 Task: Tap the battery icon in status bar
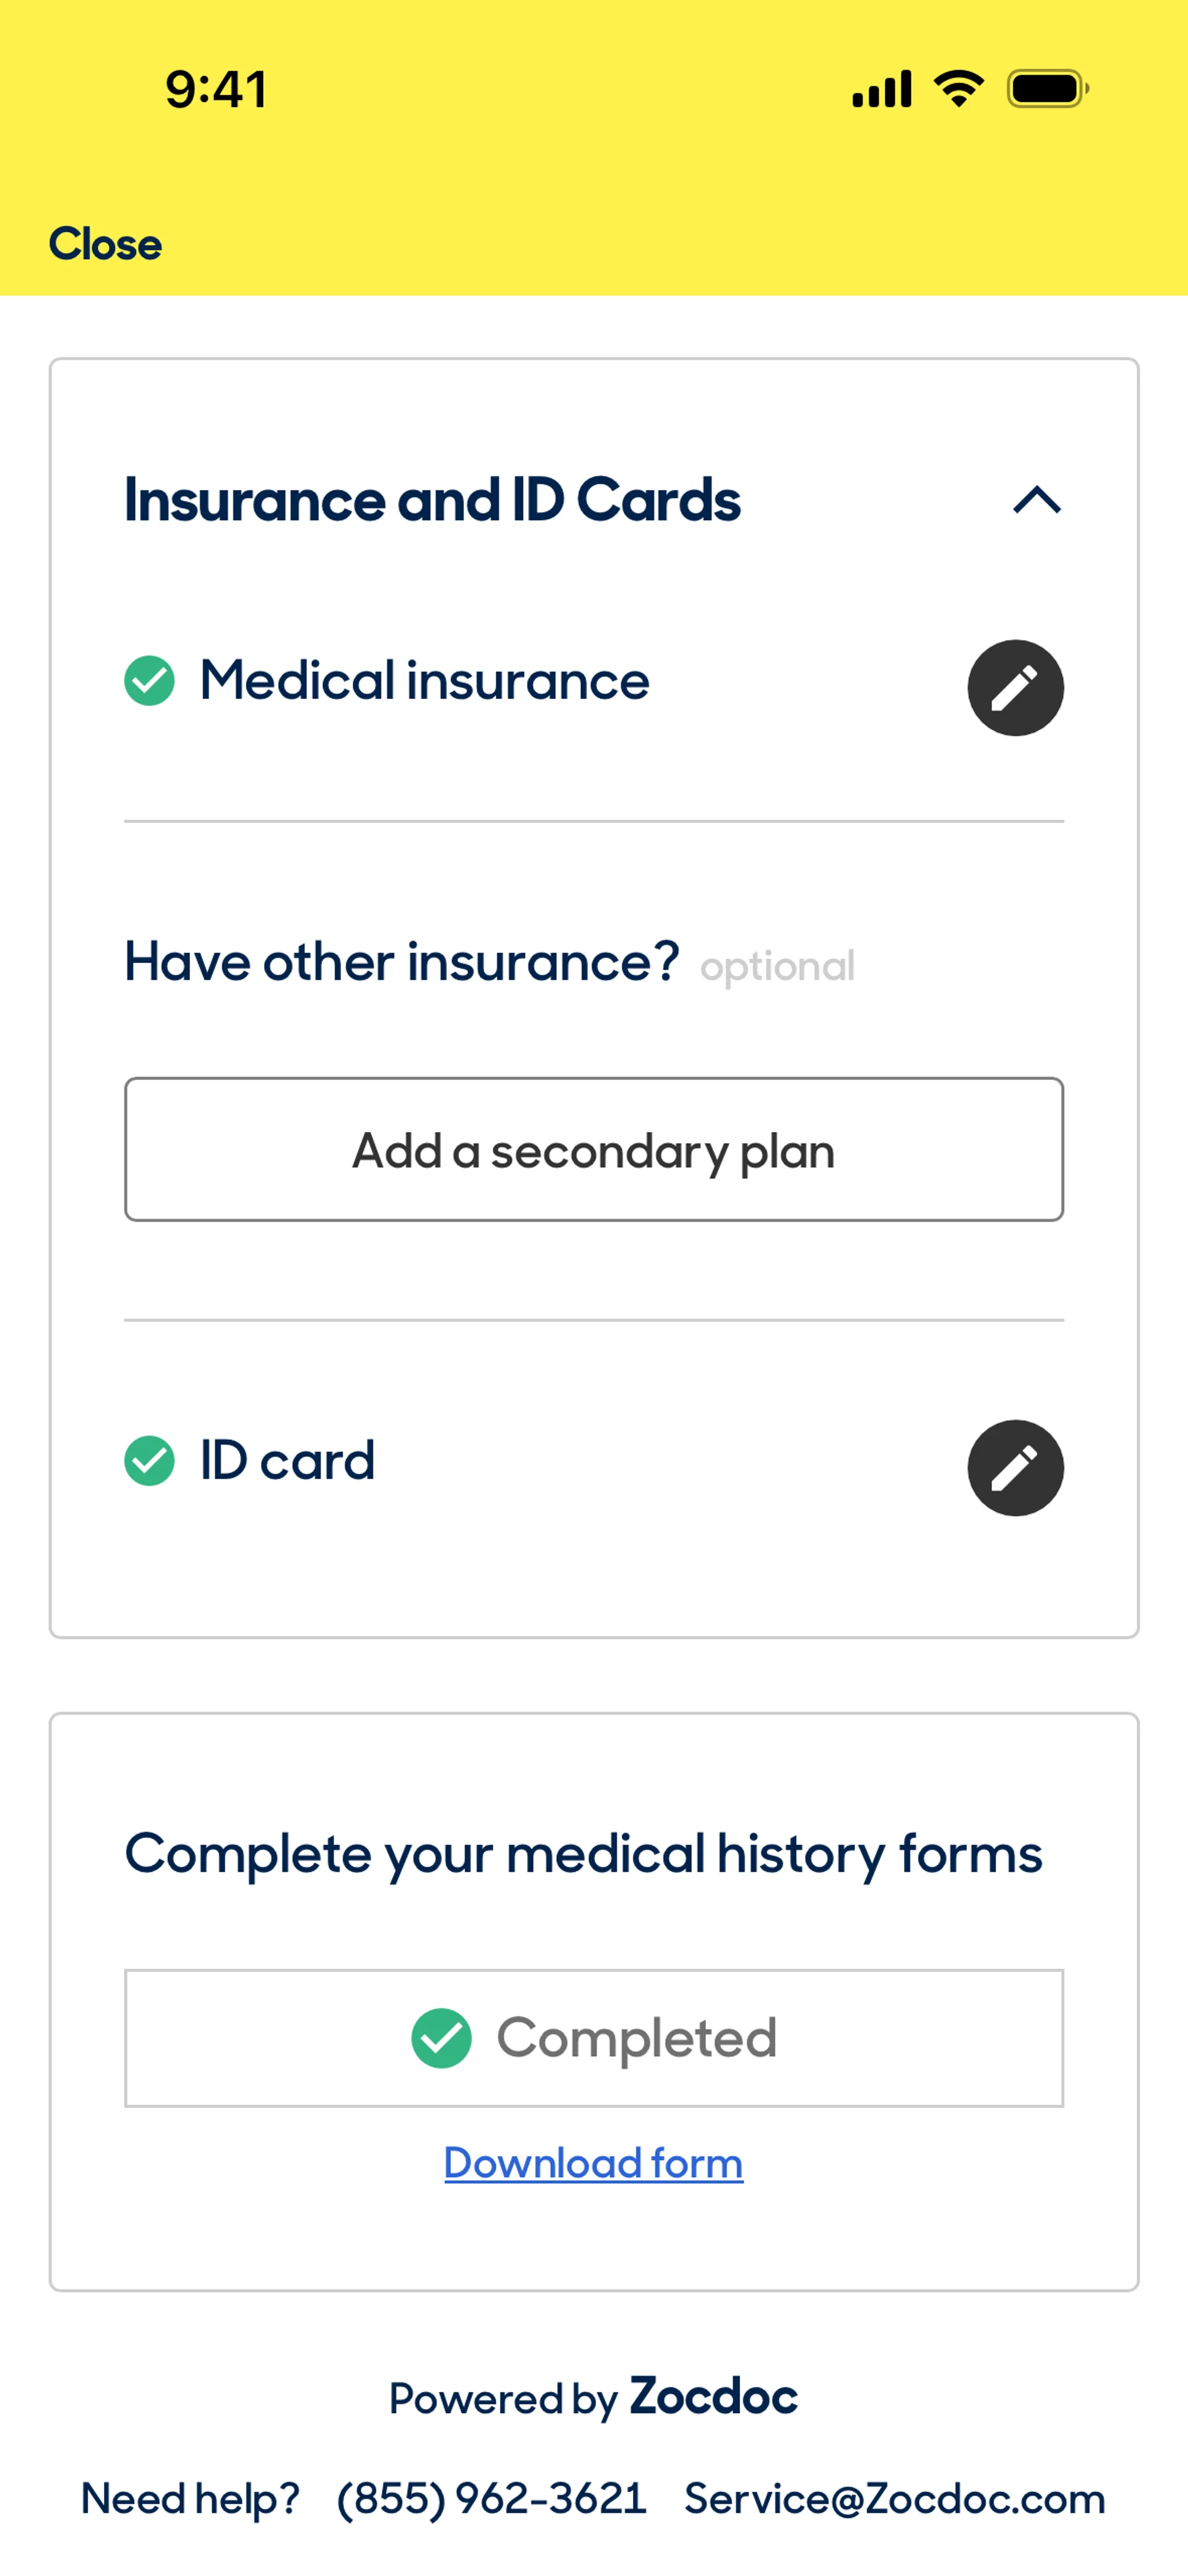pos(1046,89)
